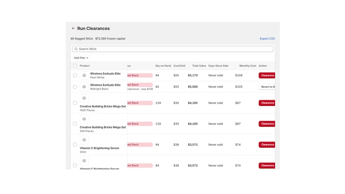Image resolution: width=345 pixels, height=194 pixels.
Task: Check the Wireless Earbuds Elite Midnight Black row
Action: 75,87
